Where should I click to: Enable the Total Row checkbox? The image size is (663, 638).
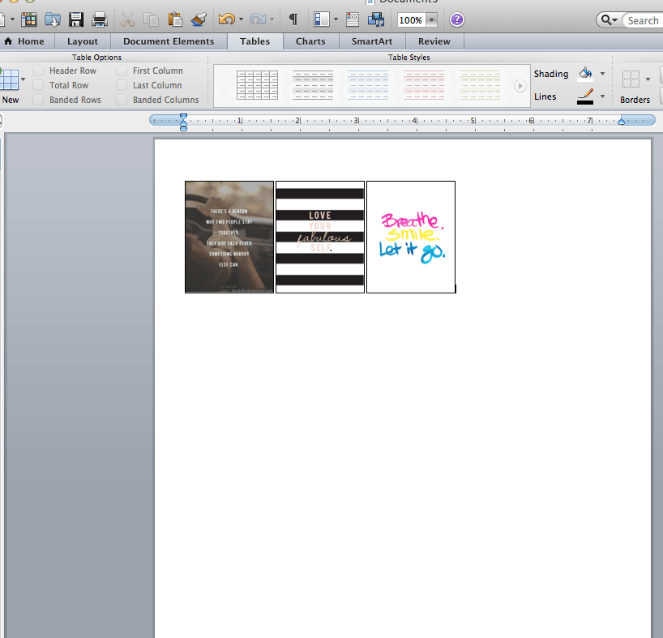(x=38, y=85)
